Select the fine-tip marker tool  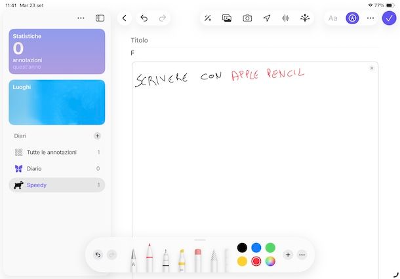point(165,261)
